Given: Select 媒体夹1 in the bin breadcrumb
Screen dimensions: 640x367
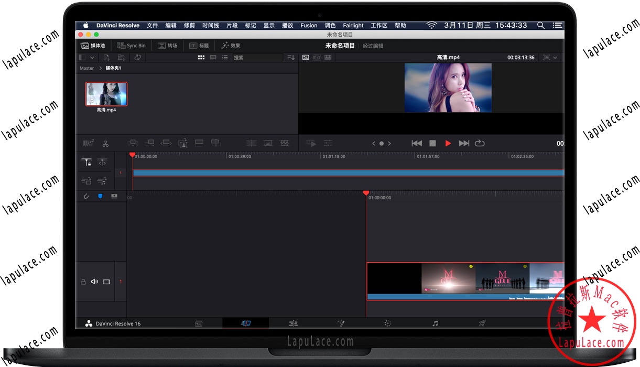Looking at the screenshot, I should click(x=113, y=68).
